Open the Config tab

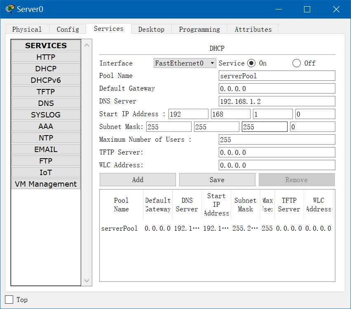coord(68,29)
